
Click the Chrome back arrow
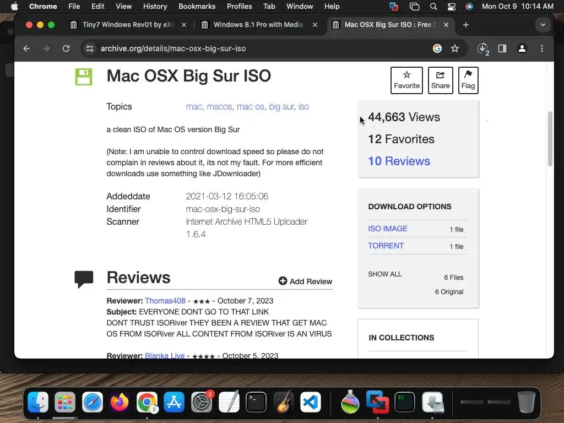tap(26, 48)
